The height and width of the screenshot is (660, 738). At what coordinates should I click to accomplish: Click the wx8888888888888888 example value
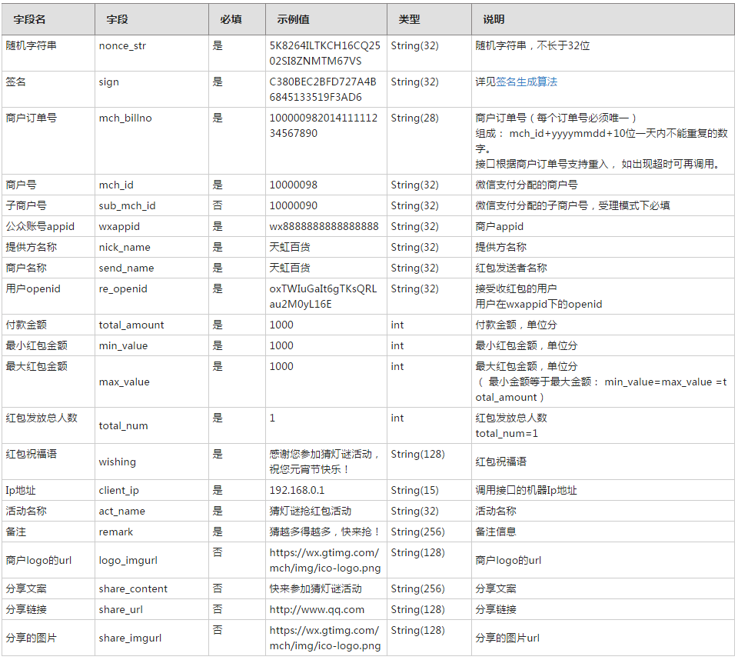point(324,227)
